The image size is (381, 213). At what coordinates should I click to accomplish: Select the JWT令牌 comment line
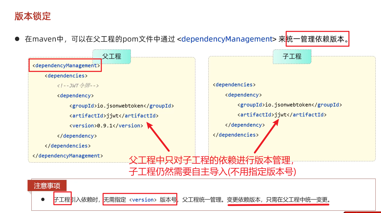tap(78, 86)
